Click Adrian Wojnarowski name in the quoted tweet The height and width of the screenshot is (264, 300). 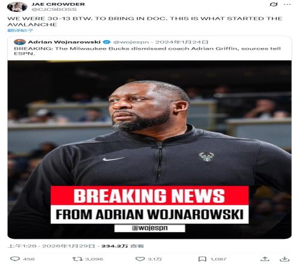point(64,42)
